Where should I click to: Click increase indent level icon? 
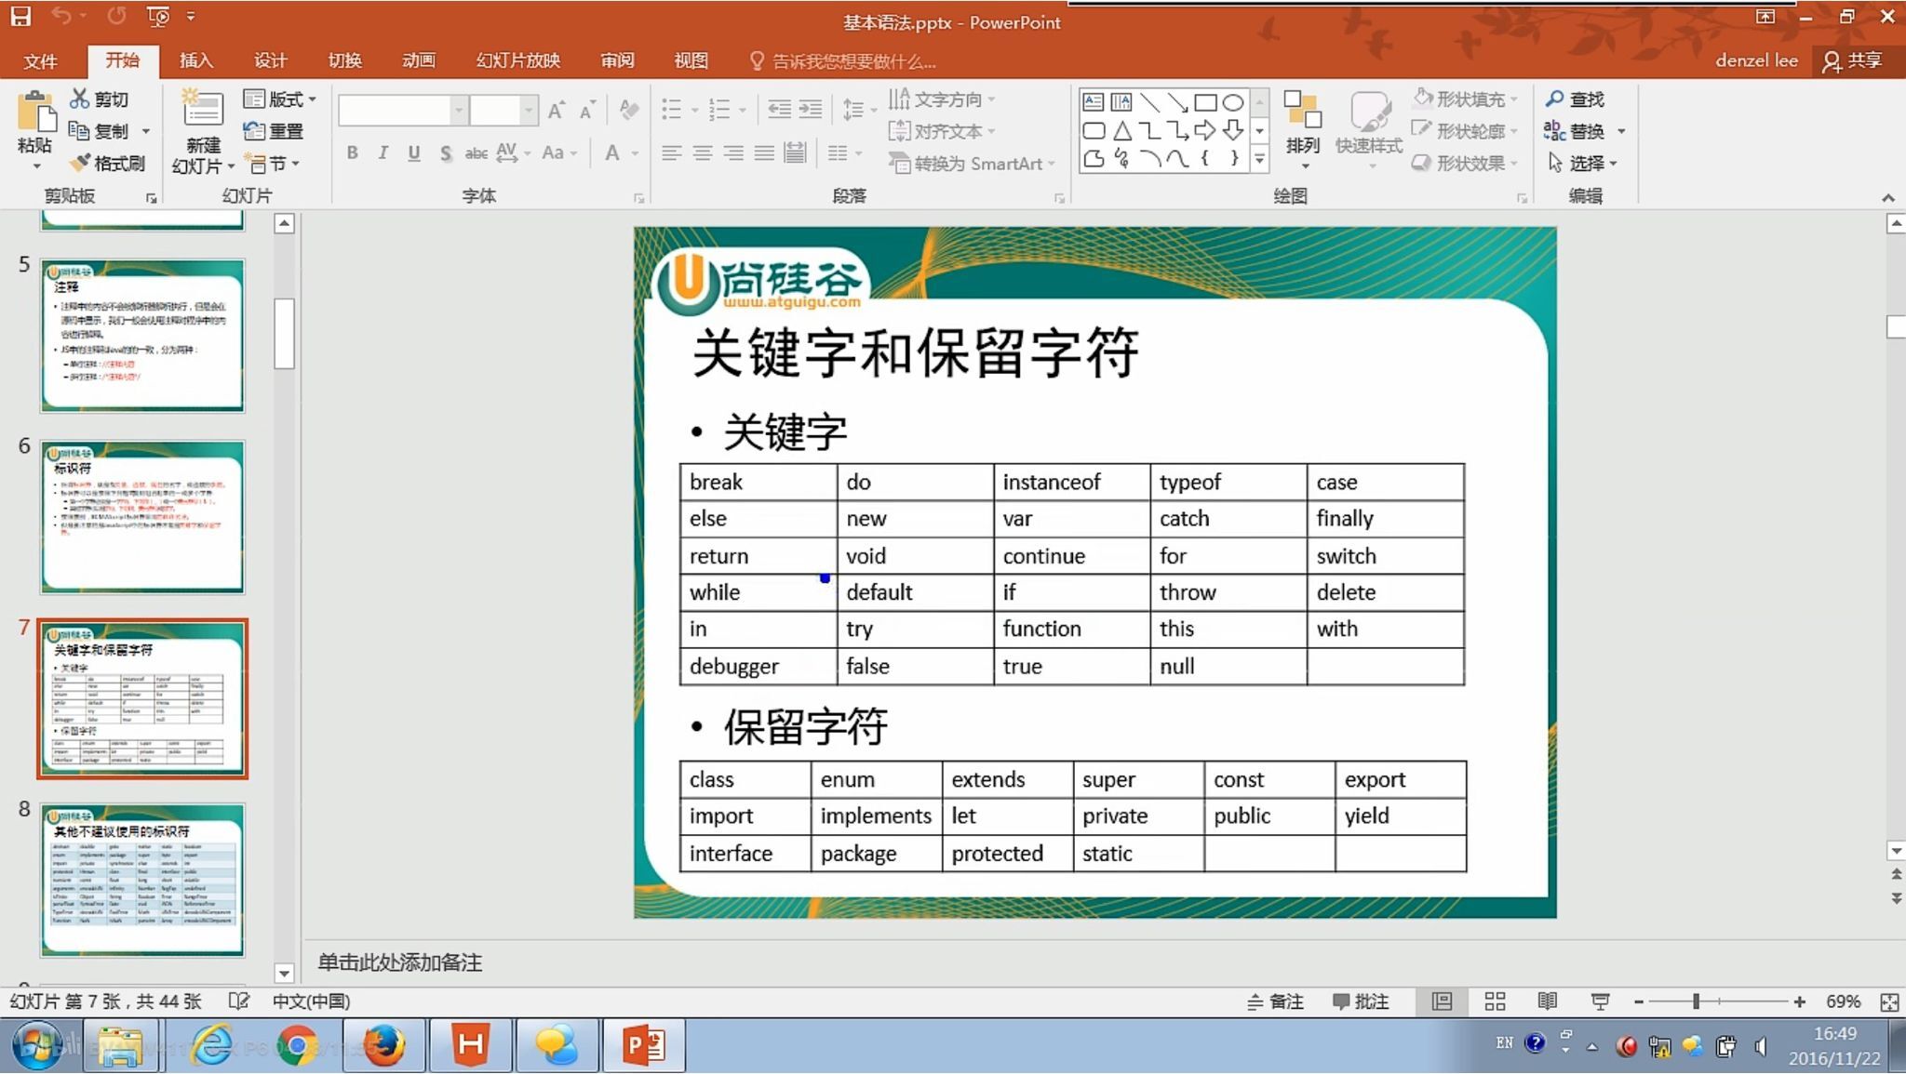pos(811,110)
